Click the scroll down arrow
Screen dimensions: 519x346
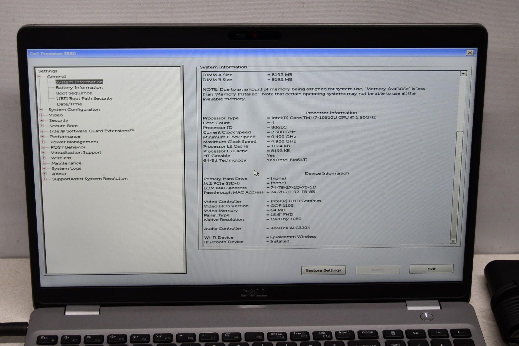tap(453, 241)
